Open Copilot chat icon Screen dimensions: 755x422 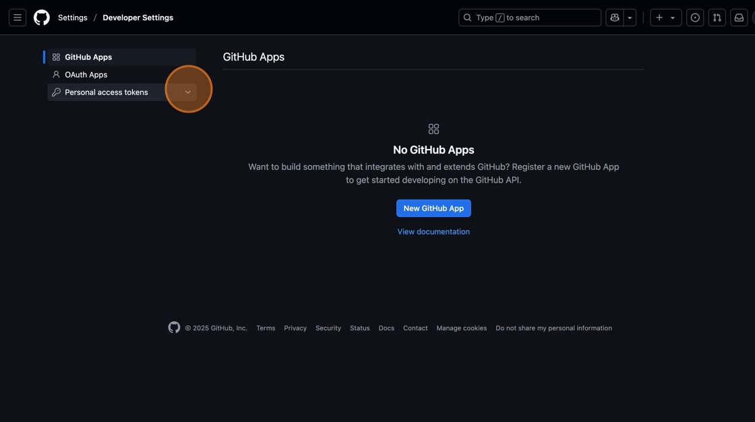click(614, 18)
